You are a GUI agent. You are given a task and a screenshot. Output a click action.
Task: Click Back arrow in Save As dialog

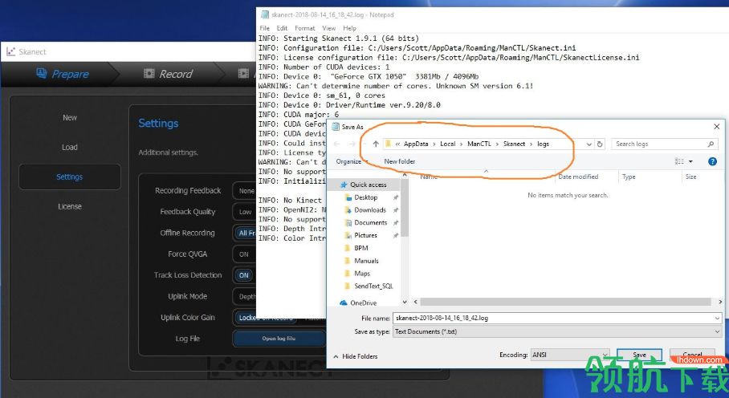(x=337, y=144)
